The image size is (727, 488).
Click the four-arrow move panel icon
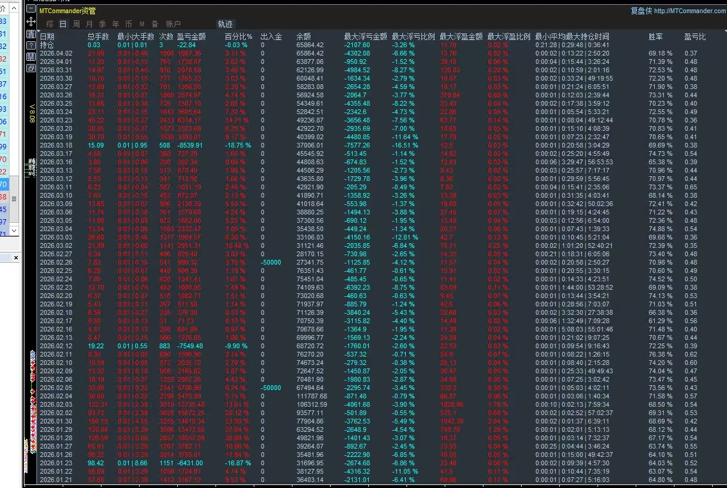31,22
